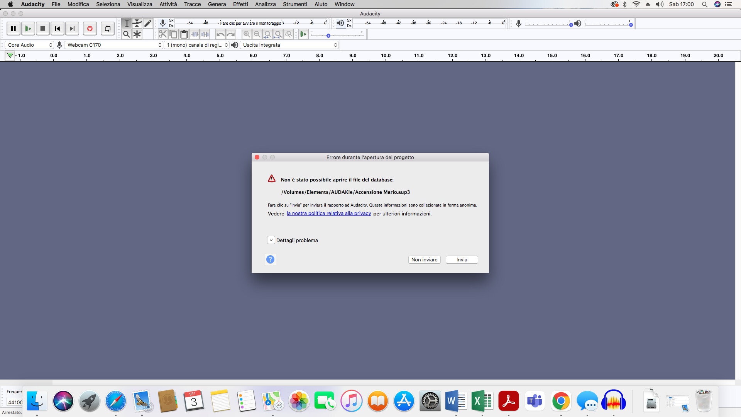This screenshot has height=417, width=741.
Task: Open timeline options green triangle
Action: pos(10,56)
